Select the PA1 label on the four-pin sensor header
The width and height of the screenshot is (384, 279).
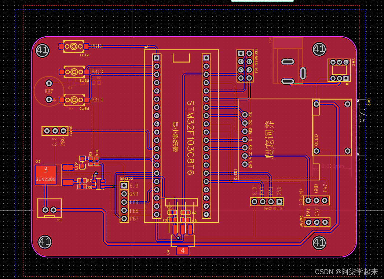coord(271,191)
